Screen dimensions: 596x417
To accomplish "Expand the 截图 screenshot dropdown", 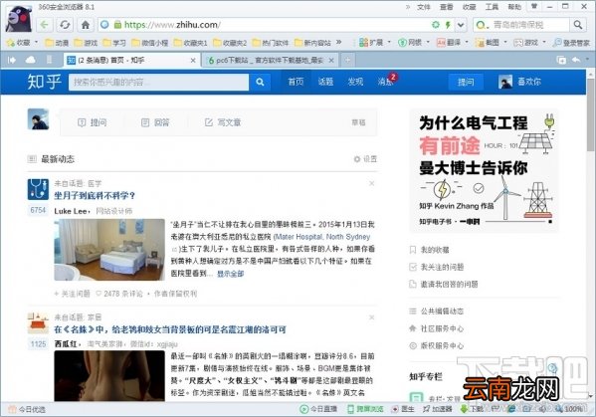I will 505,42.
